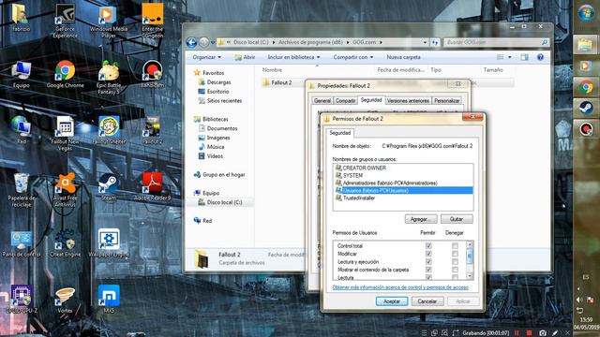Open the Versiones anteriores tab
The height and width of the screenshot is (337, 600).
coord(408,100)
